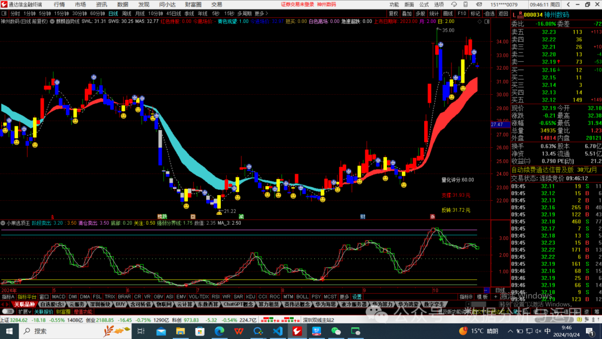Click the panel layout icon at chart top right

tap(487, 22)
